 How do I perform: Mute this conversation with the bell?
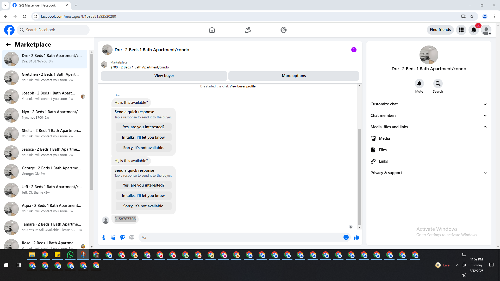point(419,84)
